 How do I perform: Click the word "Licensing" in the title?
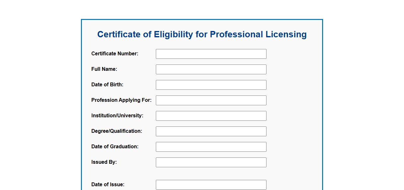pos(286,34)
